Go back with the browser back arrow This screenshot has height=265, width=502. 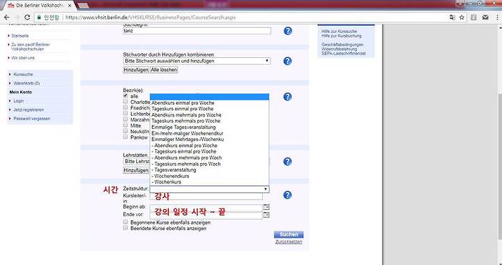pos(7,17)
